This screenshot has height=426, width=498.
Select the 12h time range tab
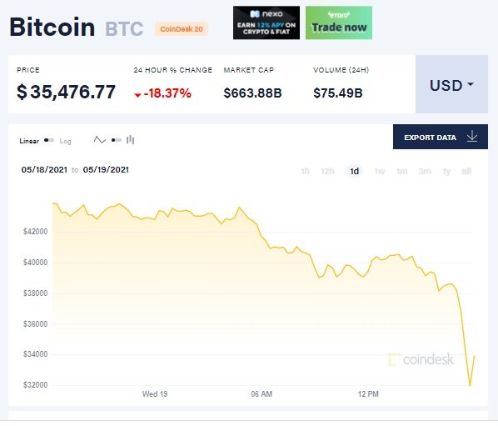327,172
